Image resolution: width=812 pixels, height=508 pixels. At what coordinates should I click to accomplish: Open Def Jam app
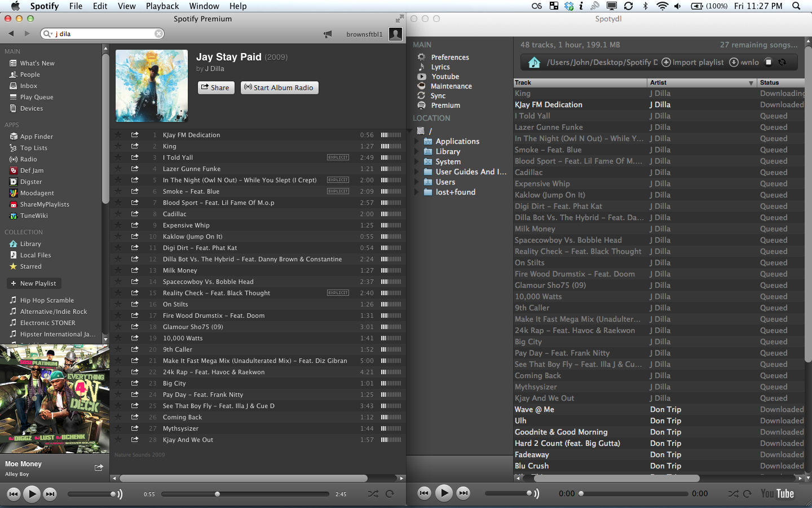coord(32,170)
